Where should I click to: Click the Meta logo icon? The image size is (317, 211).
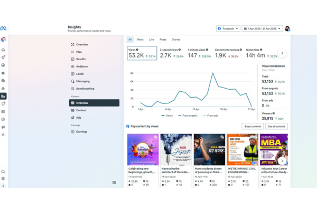point(3,28)
